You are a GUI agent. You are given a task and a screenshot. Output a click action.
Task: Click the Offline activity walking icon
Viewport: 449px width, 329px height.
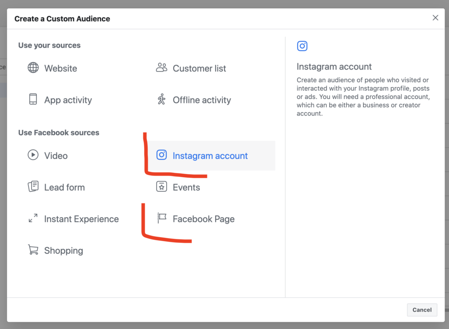pyautogui.click(x=161, y=99)
